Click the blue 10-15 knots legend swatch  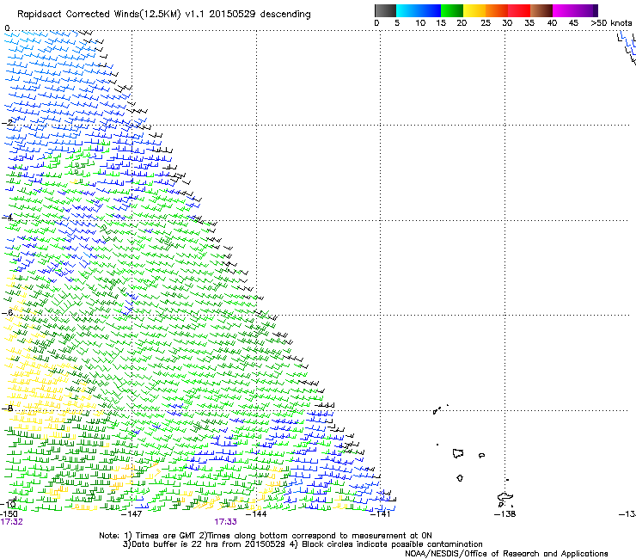click(x=430, y=10)
